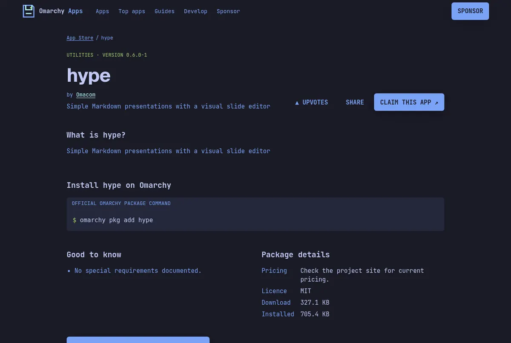
Task: Click the "Download" label in Package details
Action: pyautogui.click(x=276, y=303)
